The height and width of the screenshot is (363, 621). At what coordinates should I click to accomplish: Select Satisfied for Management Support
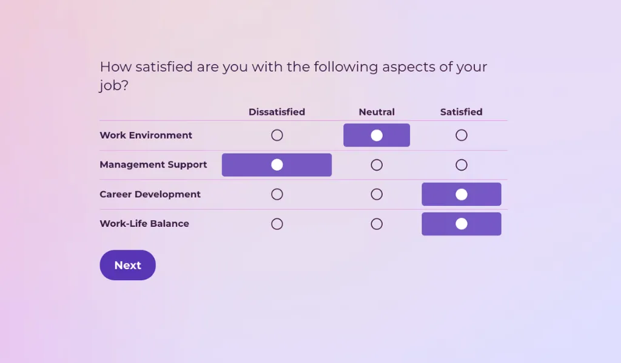pyautogui.click(x=462, y=165)
